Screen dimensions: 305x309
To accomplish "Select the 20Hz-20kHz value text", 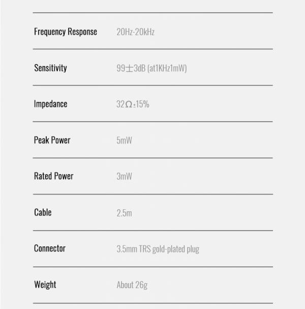I will (135, 32).
